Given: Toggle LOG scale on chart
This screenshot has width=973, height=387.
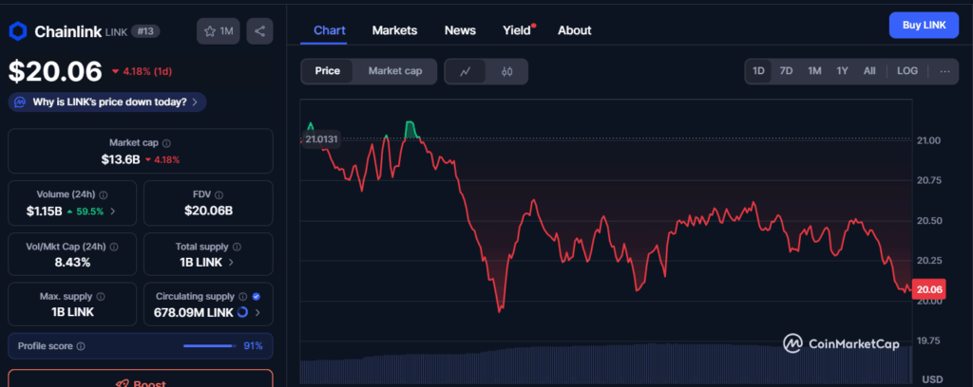Looking at the screenshot, I should point(907,71).
